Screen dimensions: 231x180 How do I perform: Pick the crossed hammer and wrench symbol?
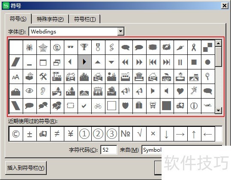coord(43,77)
